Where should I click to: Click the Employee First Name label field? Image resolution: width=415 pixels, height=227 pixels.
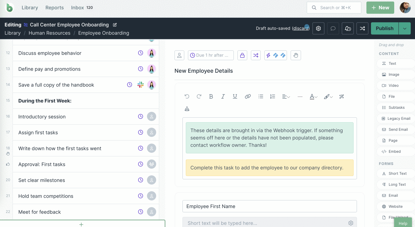click(270, 206)
